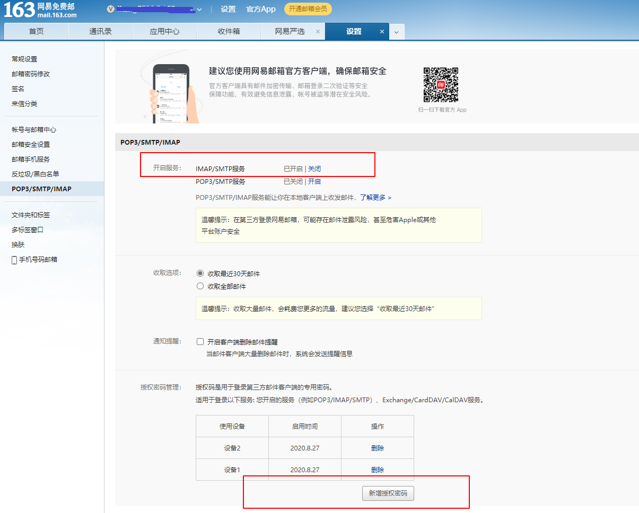Open 官方App link in header
Image resolution: width=639 pixels, height=513 pixels.
(x=261, y=9)
